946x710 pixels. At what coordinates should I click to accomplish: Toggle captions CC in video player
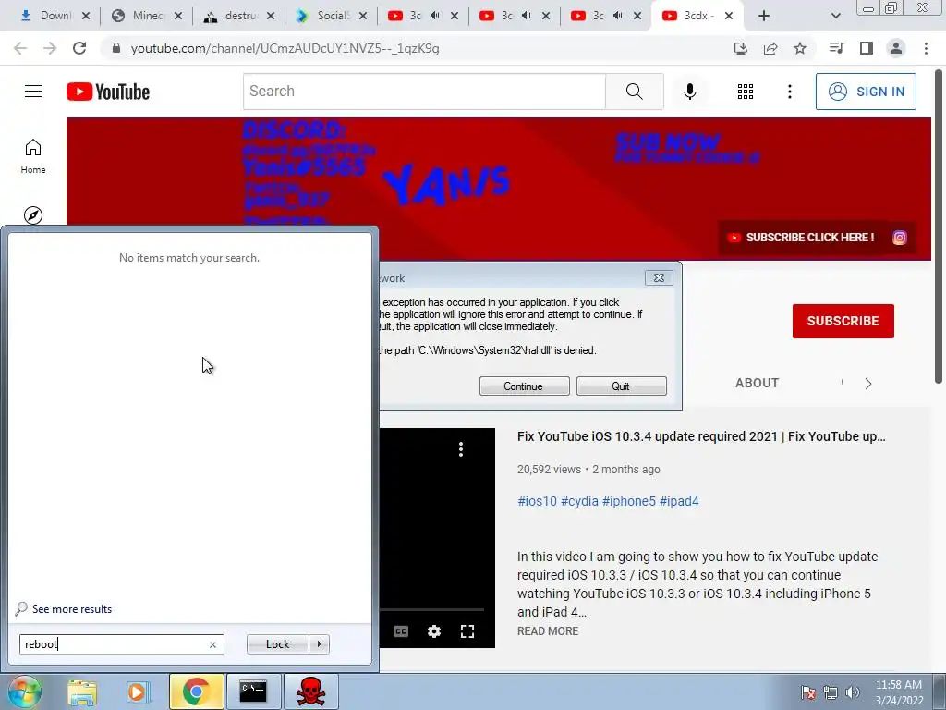tap(401, 631)
